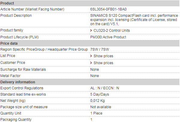Click the Product Lifecycle (PLM) label
The image size is (180, 122).
(x=19, y=37)
